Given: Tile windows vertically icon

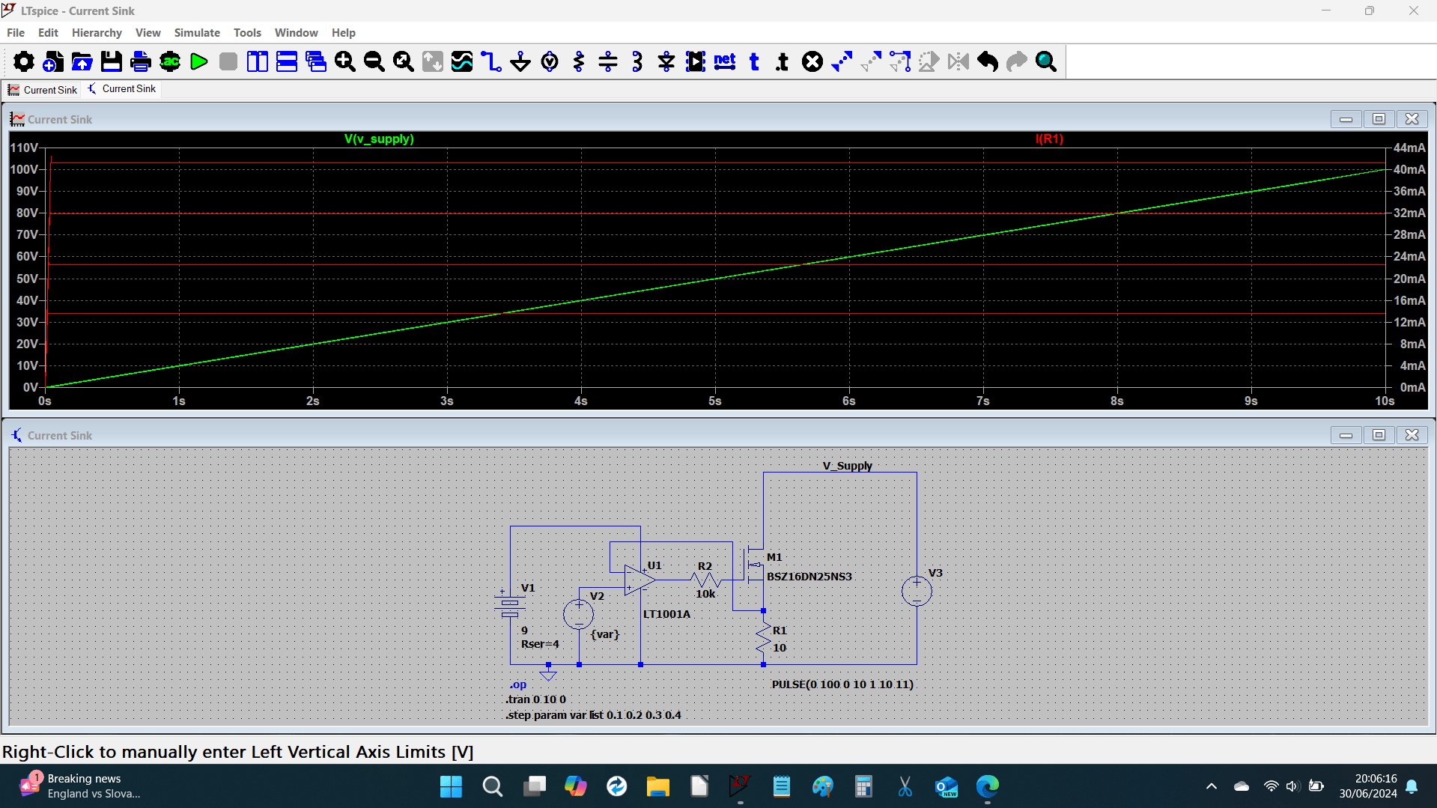Looking at the screenshot, I should click(x=258, y=61).
